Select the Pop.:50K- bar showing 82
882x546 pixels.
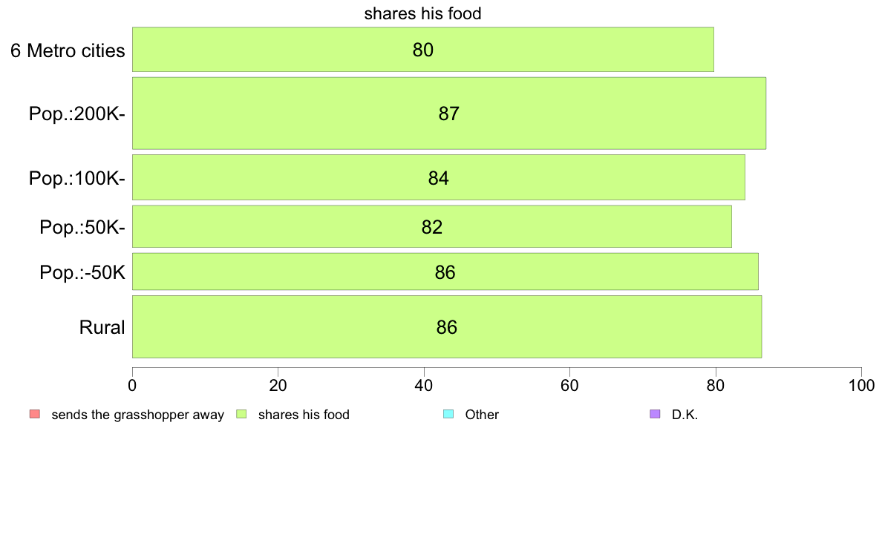[x=432, y=226]
